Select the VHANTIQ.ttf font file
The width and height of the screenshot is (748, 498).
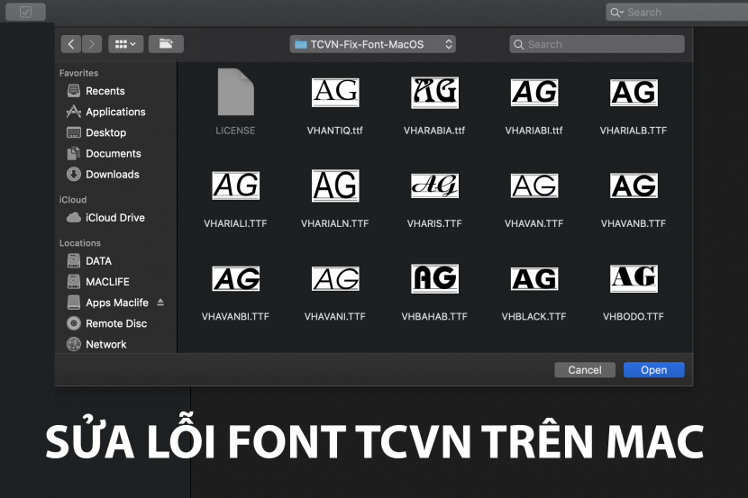[335, 93]
